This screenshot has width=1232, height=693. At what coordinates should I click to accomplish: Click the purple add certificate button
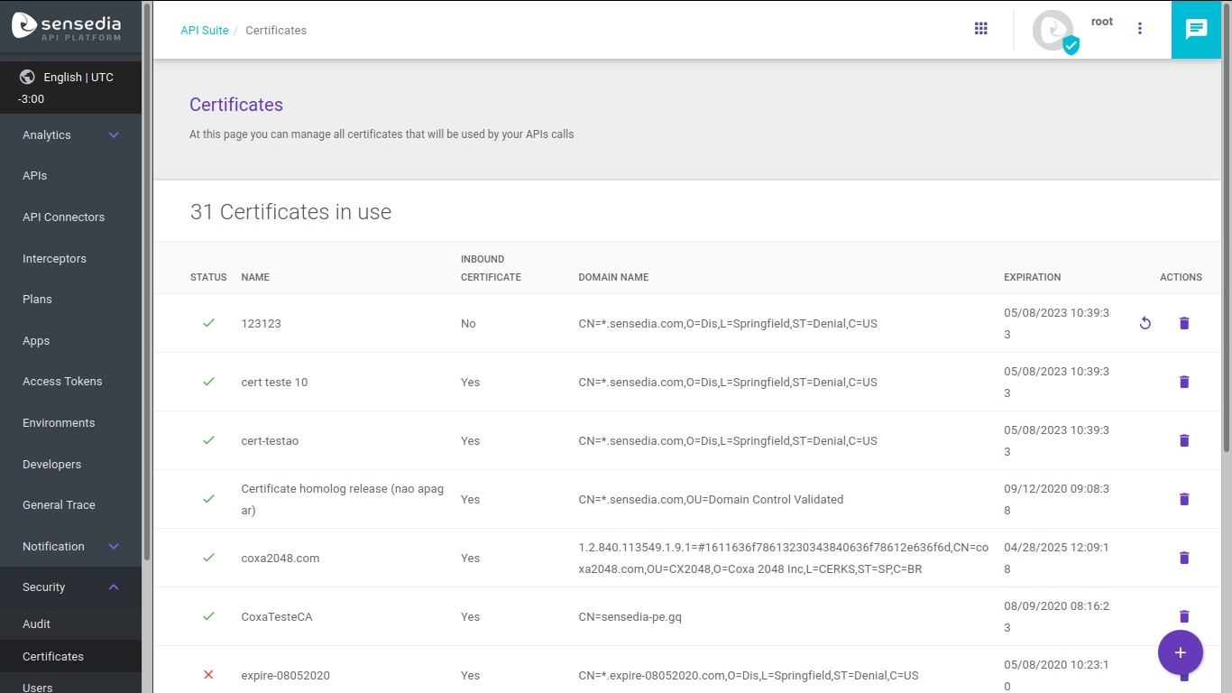coord(1181,652)
